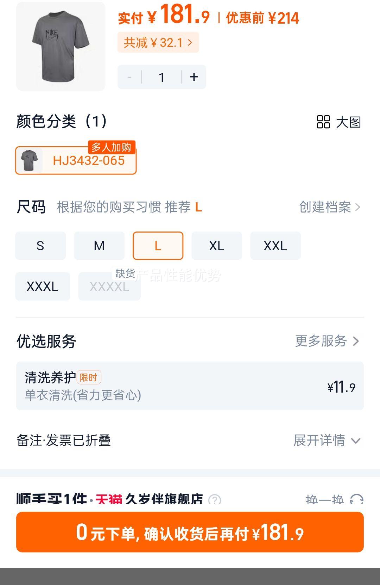Tap the 大图 grid view icon
Image resolution: width=380 pixels, height=585 pixels.
click(323, 122)
